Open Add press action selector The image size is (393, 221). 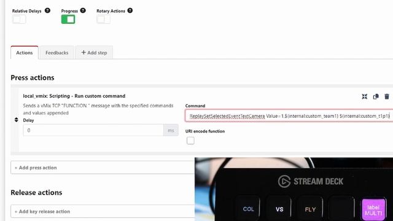coord(103,168)
